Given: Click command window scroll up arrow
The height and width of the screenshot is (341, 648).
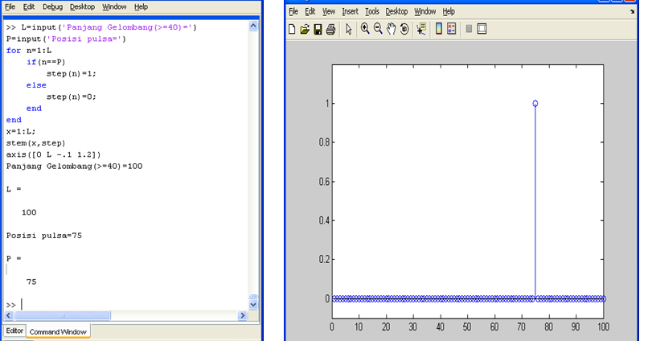Looking at the screenshot, I should [253, 26].
